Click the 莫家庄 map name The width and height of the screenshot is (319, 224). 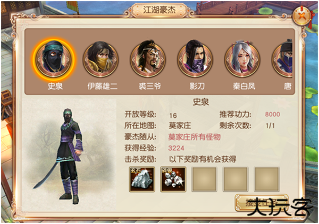coord(180,126)
